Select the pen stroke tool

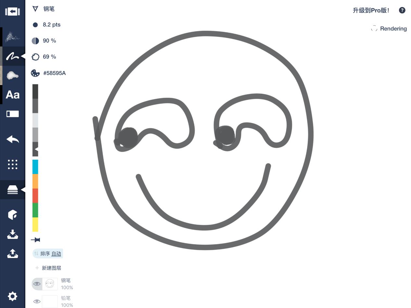pos(13,56)
